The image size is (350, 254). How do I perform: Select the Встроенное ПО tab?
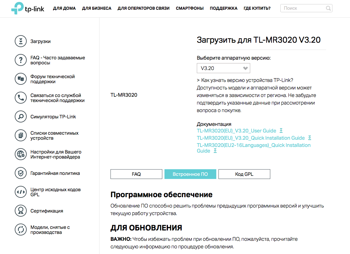click(191, 174)
